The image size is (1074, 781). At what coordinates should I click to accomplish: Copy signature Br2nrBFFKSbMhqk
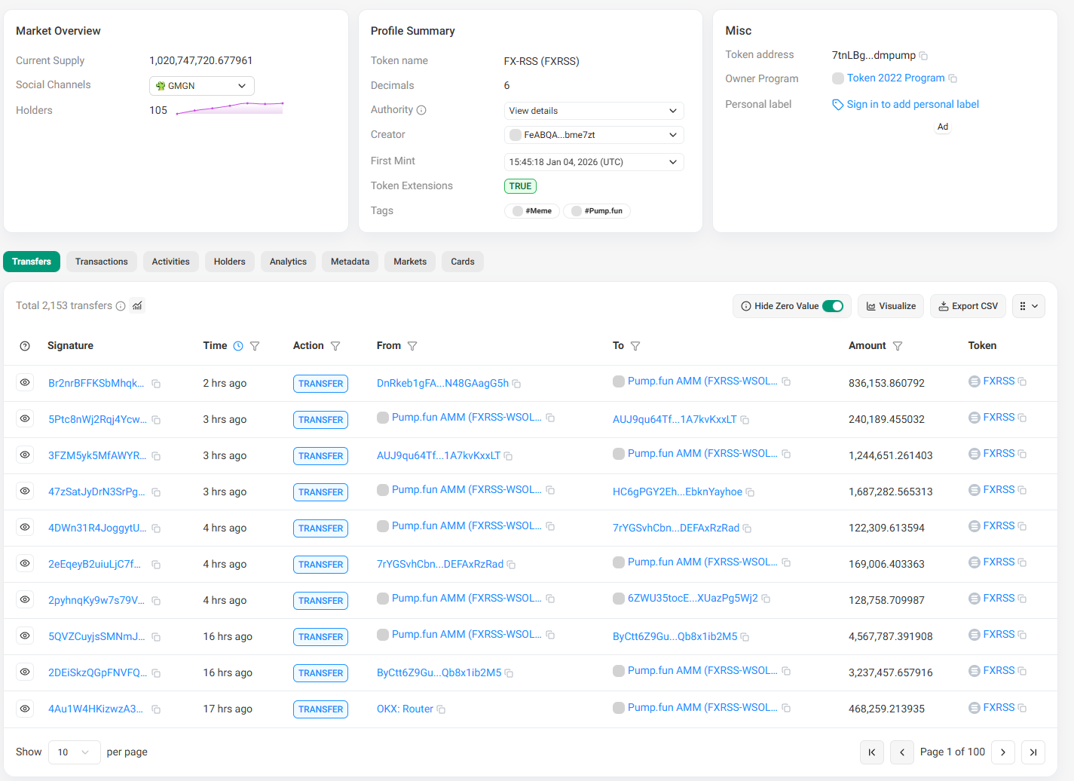[156, 384]
